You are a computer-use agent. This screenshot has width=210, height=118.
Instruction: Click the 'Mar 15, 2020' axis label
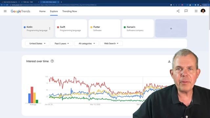point(95,105)
